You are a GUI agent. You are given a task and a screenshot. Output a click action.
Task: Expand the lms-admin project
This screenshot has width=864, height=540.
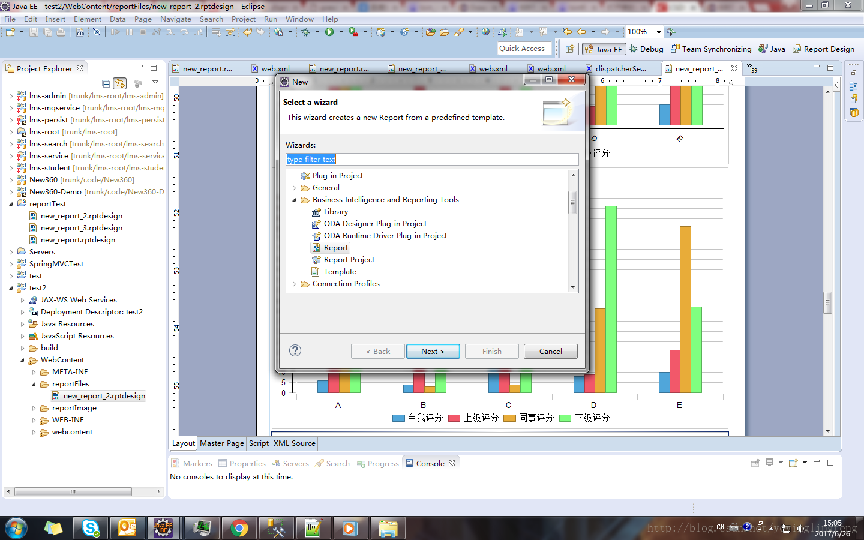click(x=11, y=96)
